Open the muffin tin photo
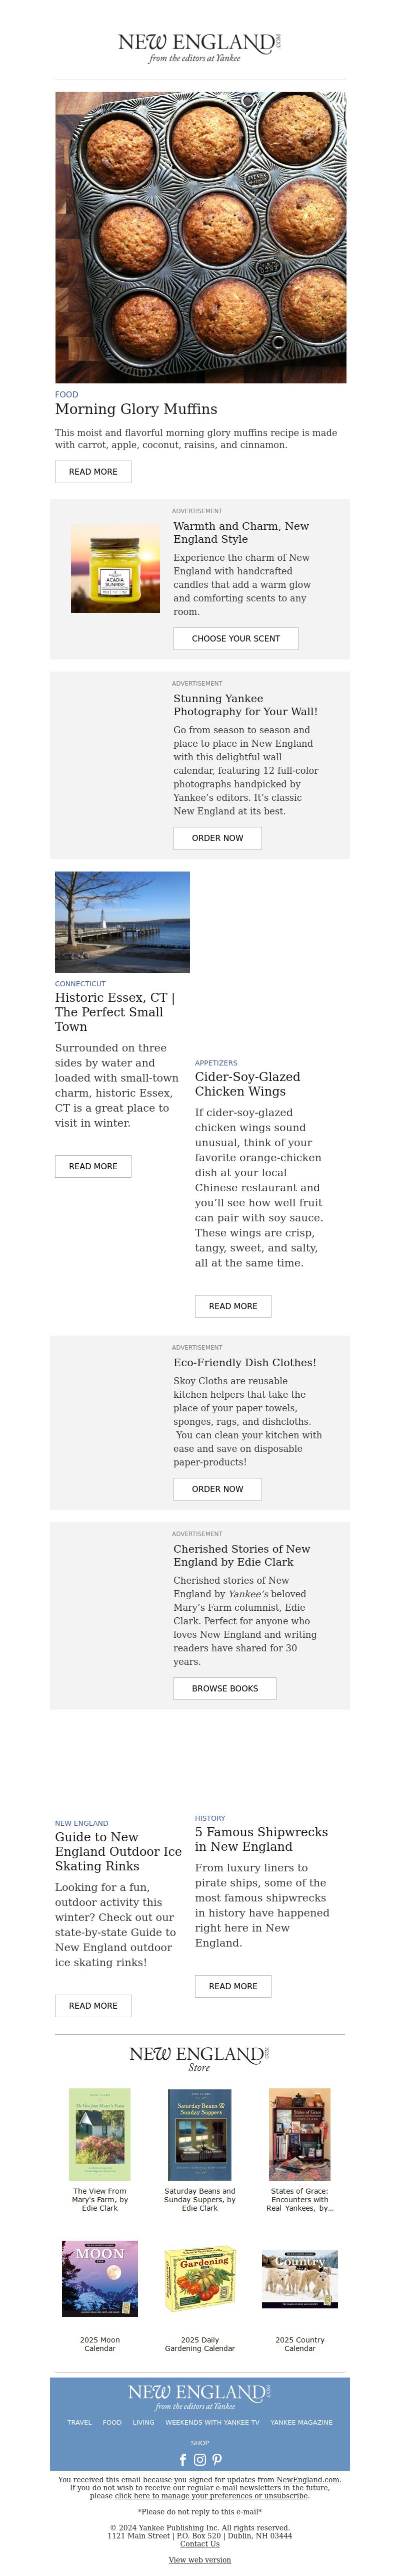400x2576 pixels. coord(200,237)
